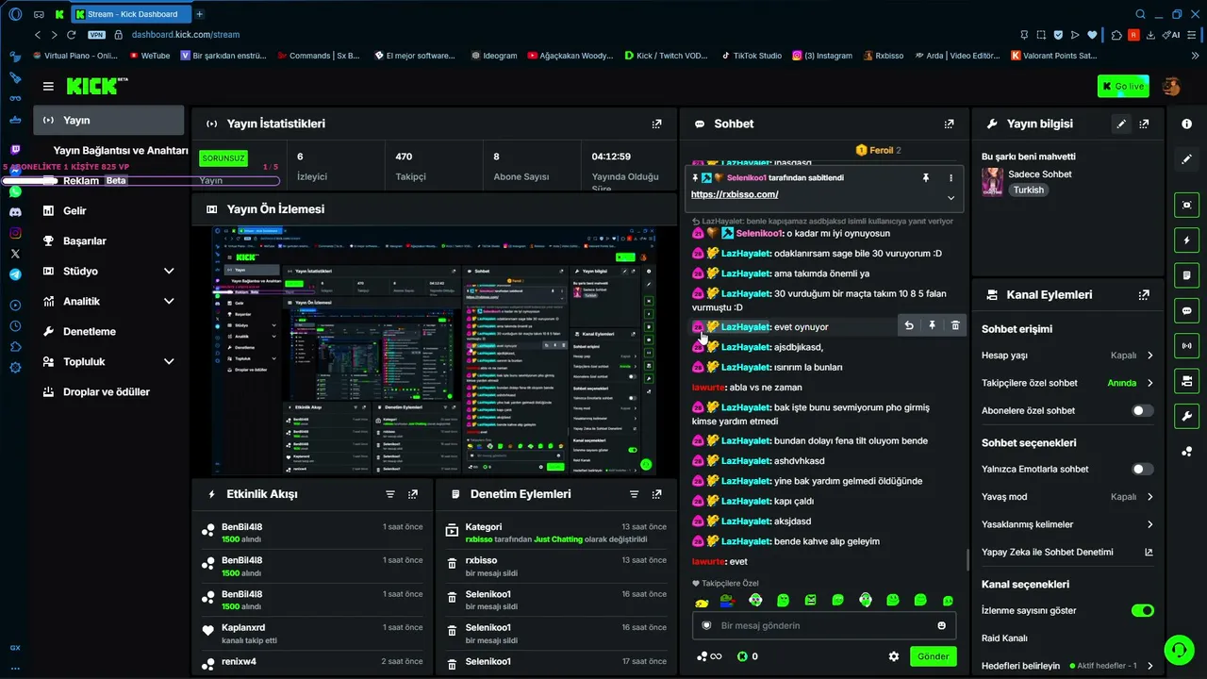This screenshot has width=1207, height=679.
Task: Open the Instagram bookmark in bookmarks bar
Action: pos(822,56)
